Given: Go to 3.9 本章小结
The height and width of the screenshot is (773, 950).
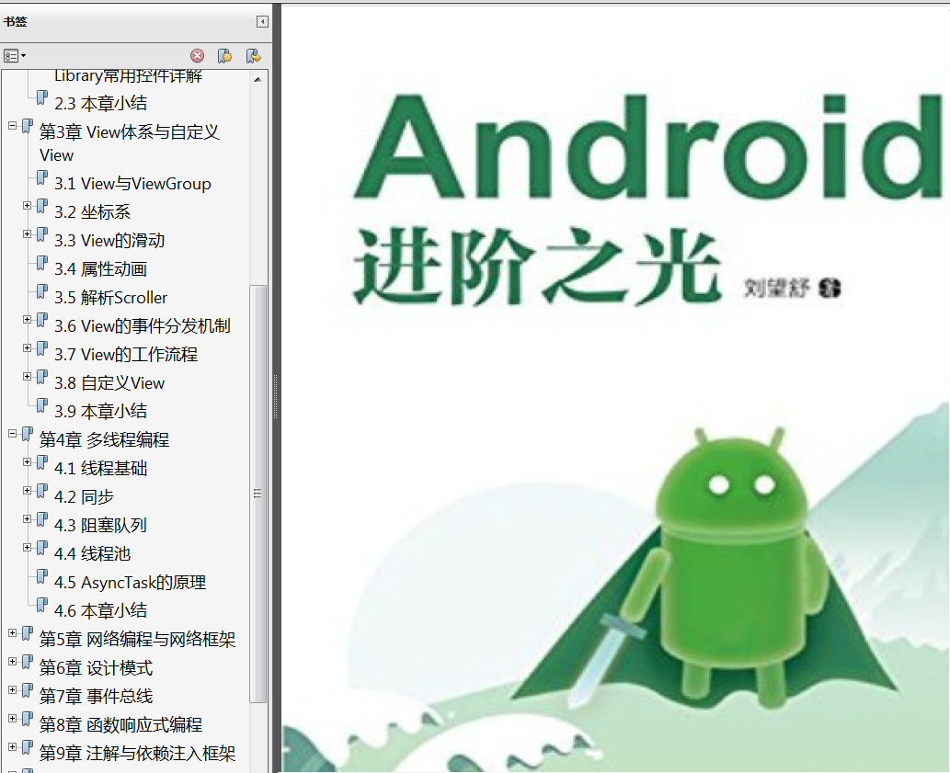Looking at the screenshot, I should coord(100,412).
